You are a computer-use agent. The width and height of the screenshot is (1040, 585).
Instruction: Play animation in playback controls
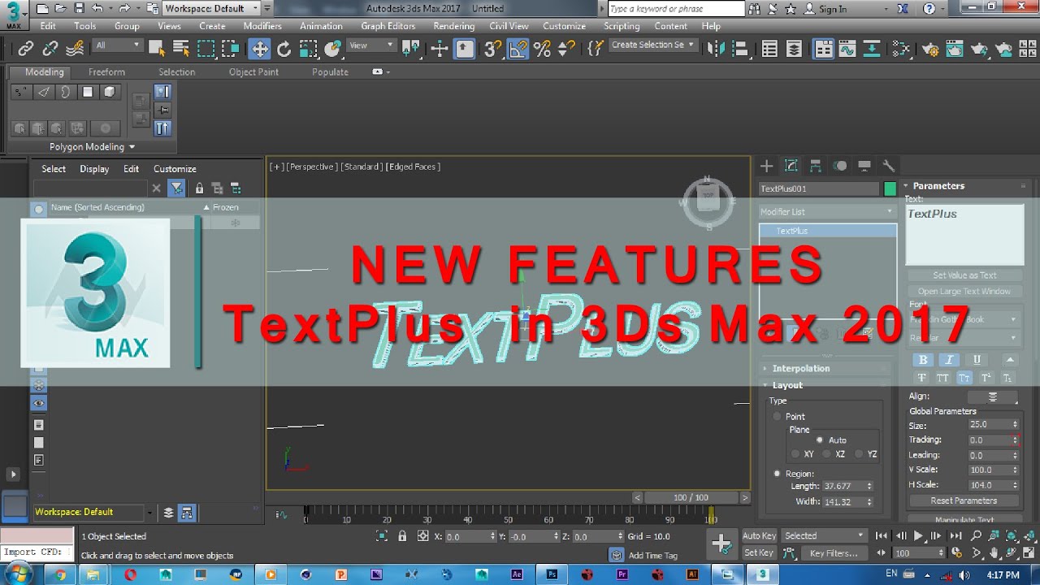point(919,535)
